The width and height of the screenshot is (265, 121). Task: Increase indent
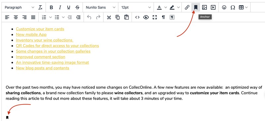coord(79,17)
